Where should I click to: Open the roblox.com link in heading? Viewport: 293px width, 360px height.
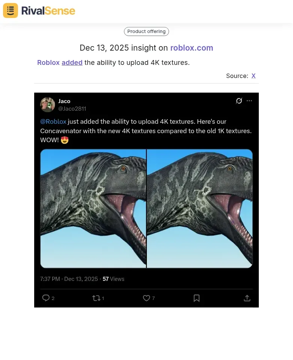pyautogui.click(x=192, y=48)
